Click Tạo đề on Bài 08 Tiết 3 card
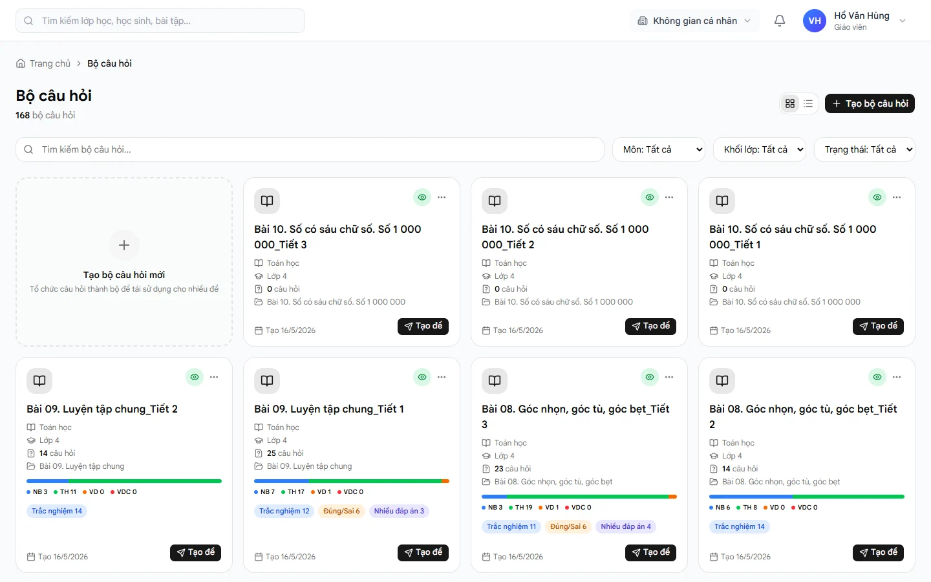The height and width of the screenshot is (582, 931). coord(650,553)
